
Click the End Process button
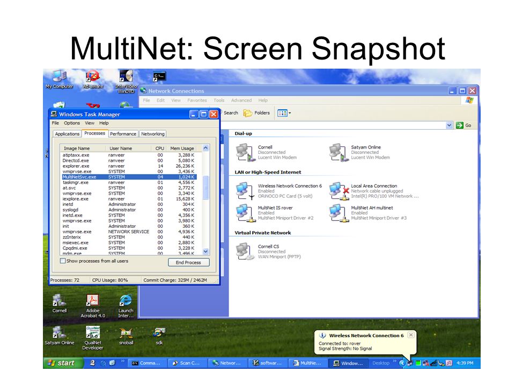188,263
